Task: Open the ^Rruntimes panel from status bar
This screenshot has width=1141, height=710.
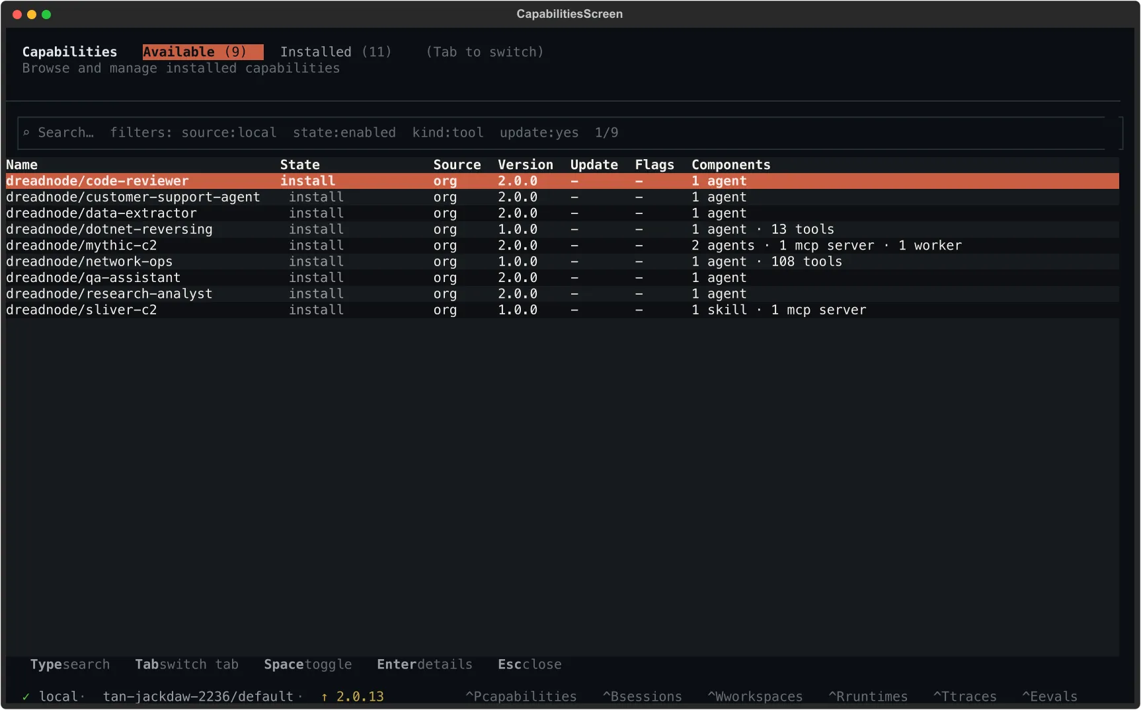Action: click(x=868, y=696)
